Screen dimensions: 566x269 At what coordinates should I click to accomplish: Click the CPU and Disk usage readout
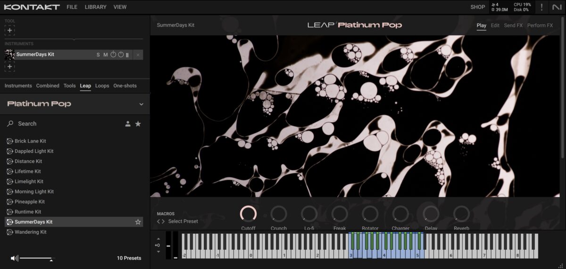[522, 7]
